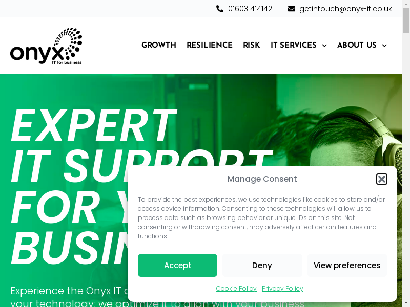This screenshot has width=410, height=307.
Task: Close the Manage Consent dialog
Action: click(x=382, y=179)
